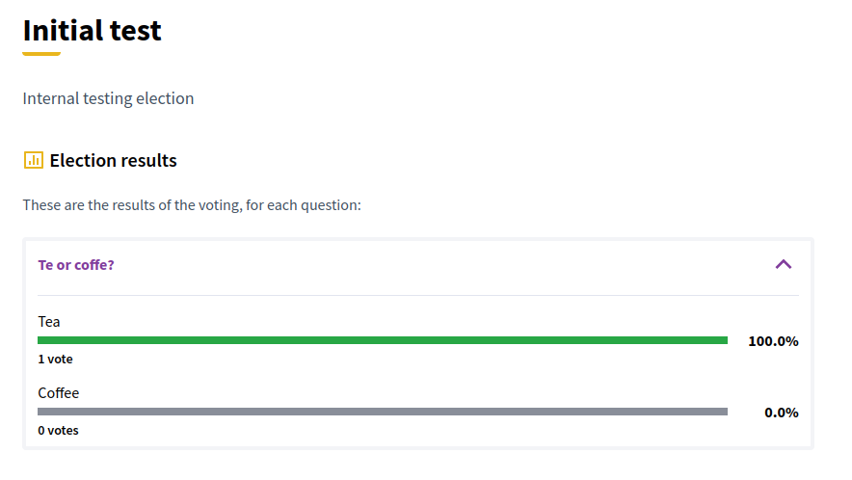
Task: Click the results intro sentence text
Action: point(192,205)
